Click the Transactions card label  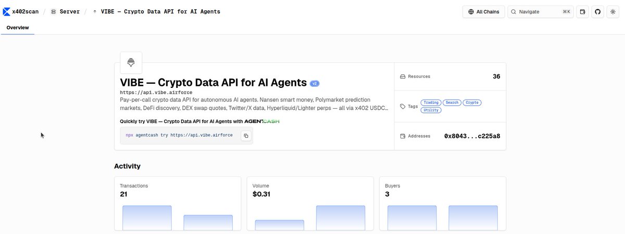click(134, 186)
